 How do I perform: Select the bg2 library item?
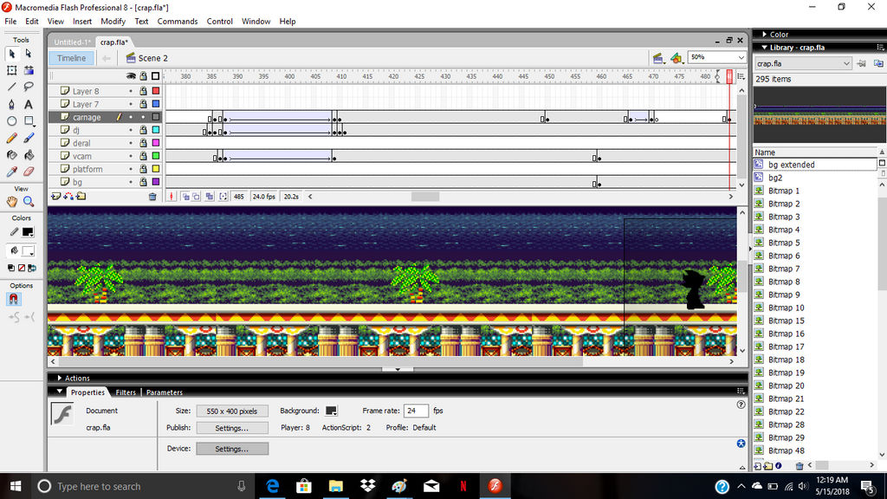pyautogui.click(x=775, y=178)
